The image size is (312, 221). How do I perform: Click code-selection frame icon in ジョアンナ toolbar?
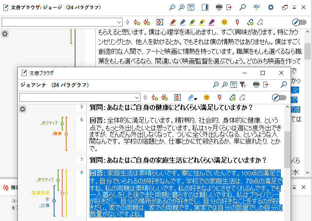(177, 97)
